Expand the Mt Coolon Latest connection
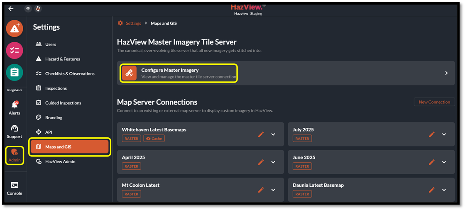This screenshot has width=465, height=210. point(273,190)
